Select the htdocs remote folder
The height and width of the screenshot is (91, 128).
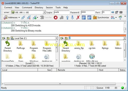pyautogui.click(x=118, y=45)
